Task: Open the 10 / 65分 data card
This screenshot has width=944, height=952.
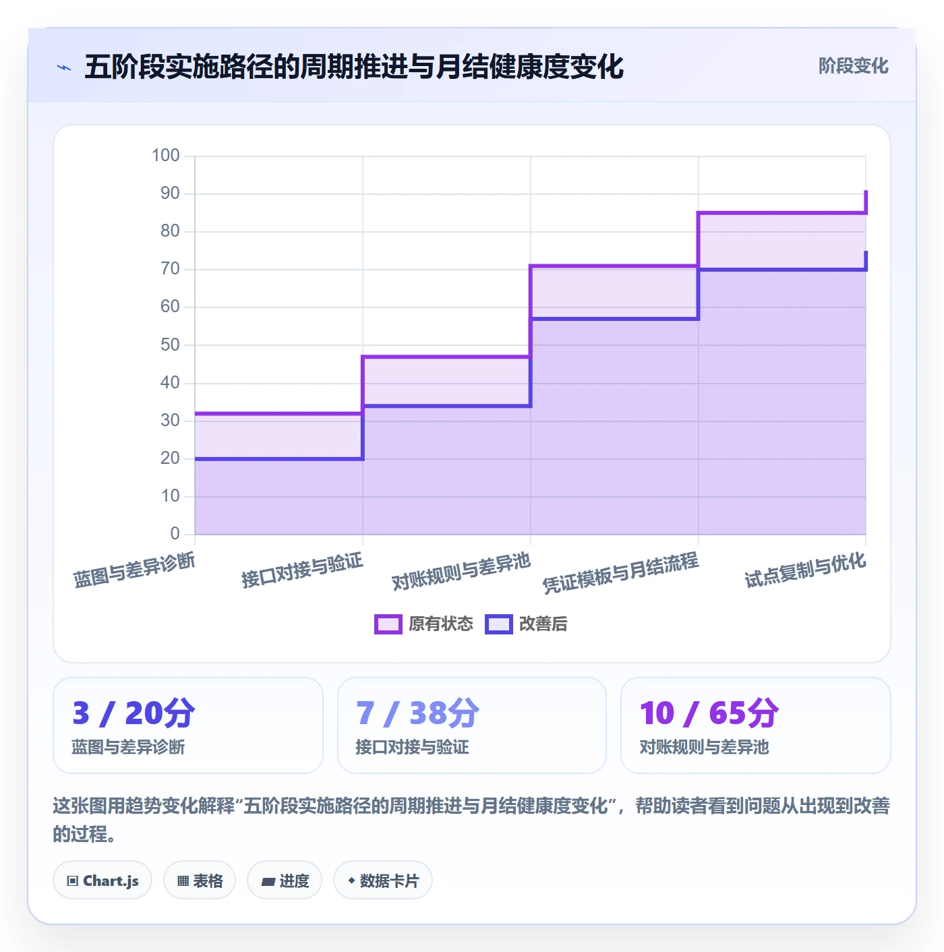Action: click(756, 725)
